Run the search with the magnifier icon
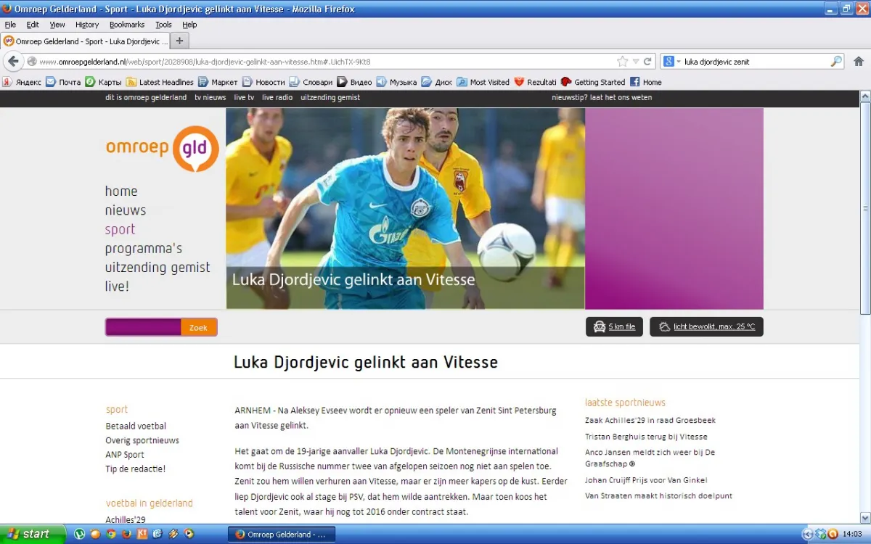This screenshot has height=544, width=871. coord(836,62)
